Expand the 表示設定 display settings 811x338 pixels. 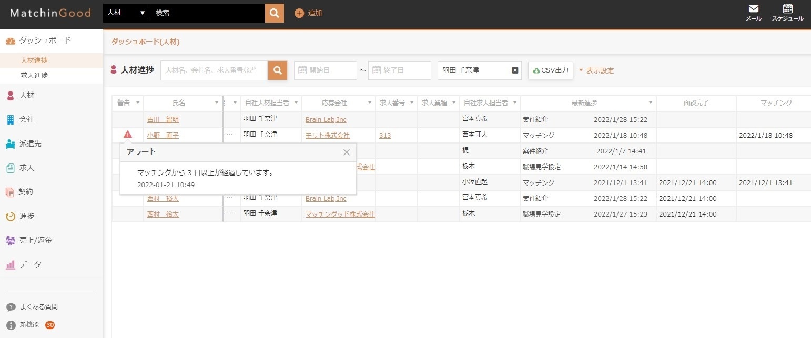[x=596, y=70]
